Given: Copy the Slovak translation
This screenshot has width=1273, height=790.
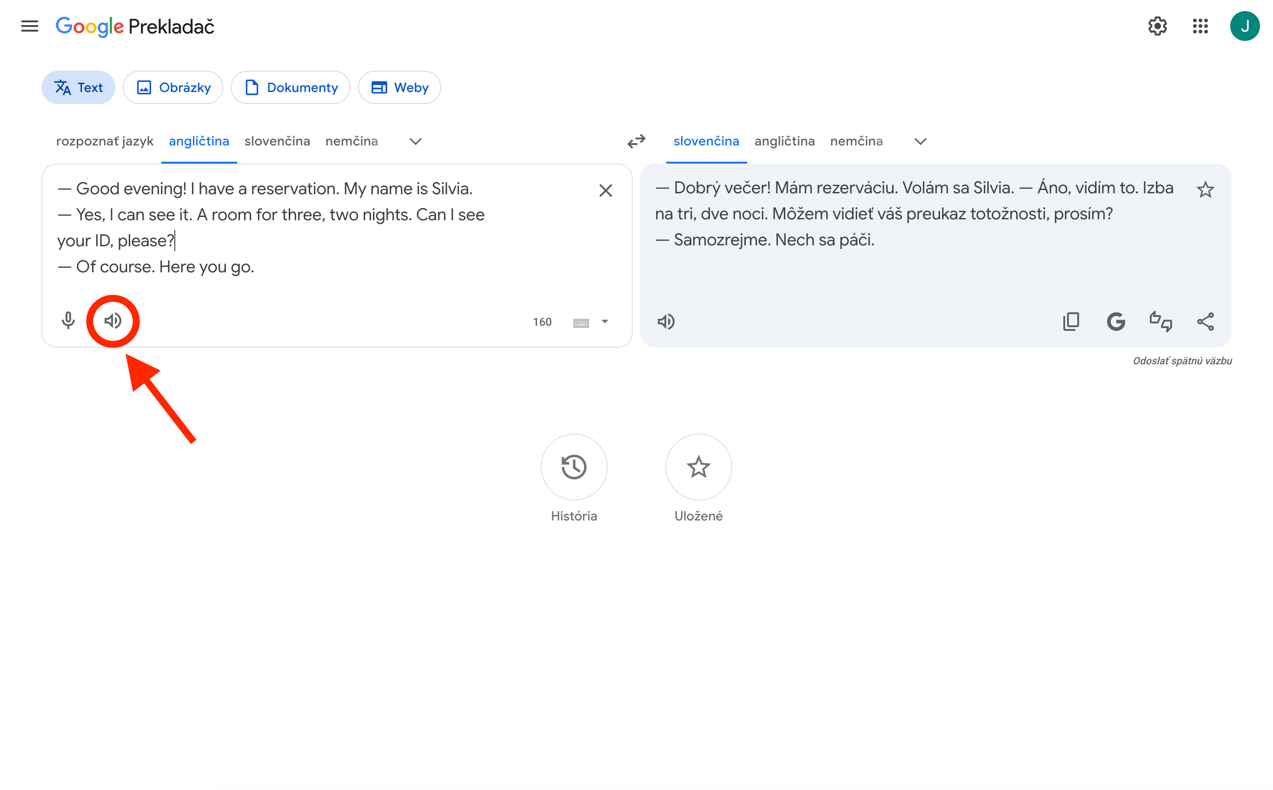Looking at the screenshot, I should click(x=1071, y=321).
